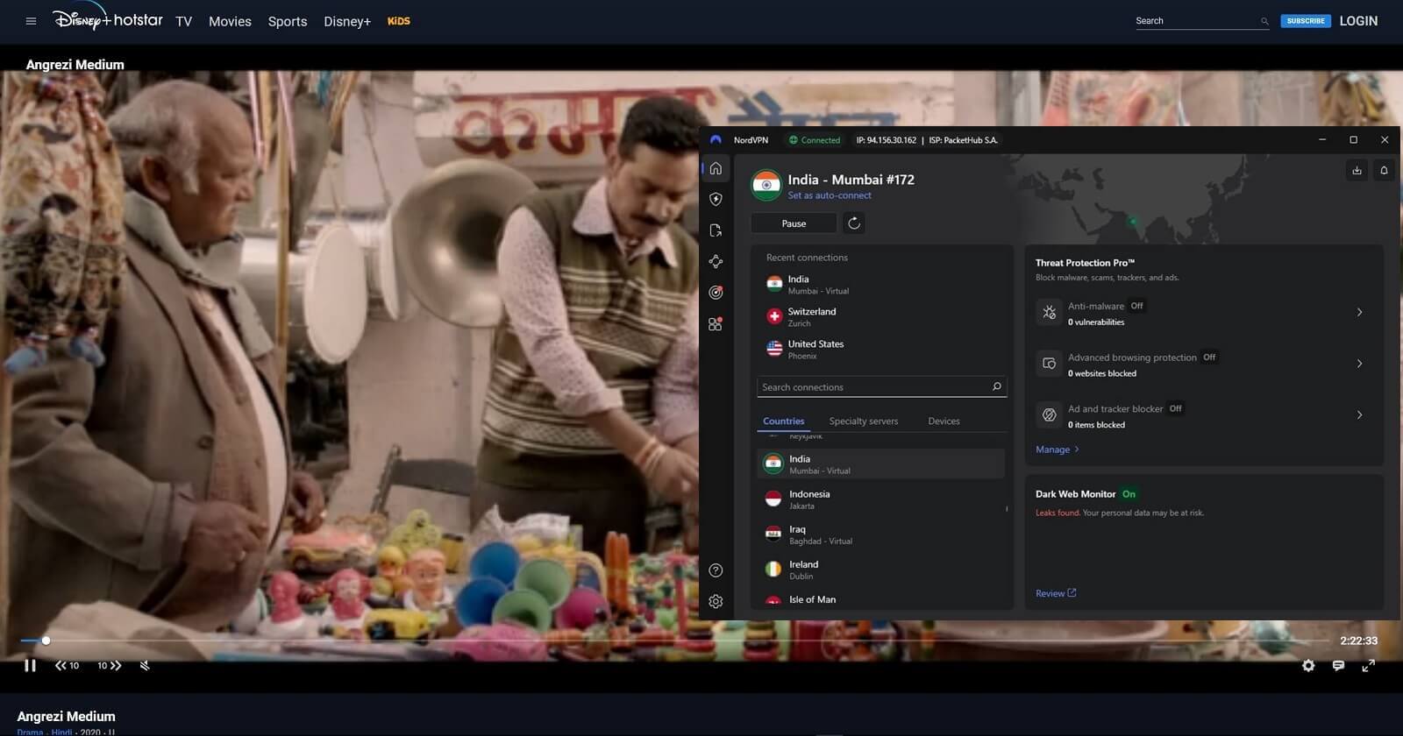Image resolution: width=1403 pixels, height=736 pixels.
Task: Open NordVPN settings gear icon
Action: [x=716, y=602]
